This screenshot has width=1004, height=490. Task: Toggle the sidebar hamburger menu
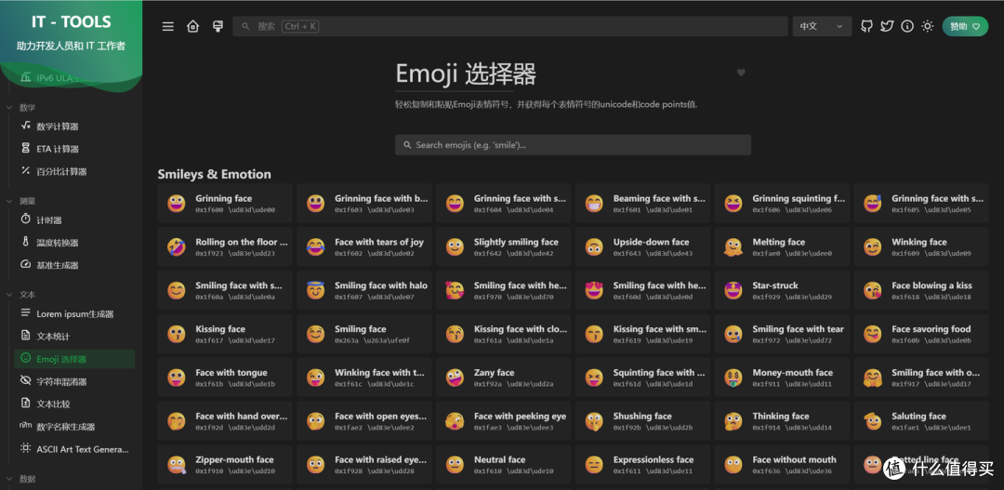tap(167, 26)
